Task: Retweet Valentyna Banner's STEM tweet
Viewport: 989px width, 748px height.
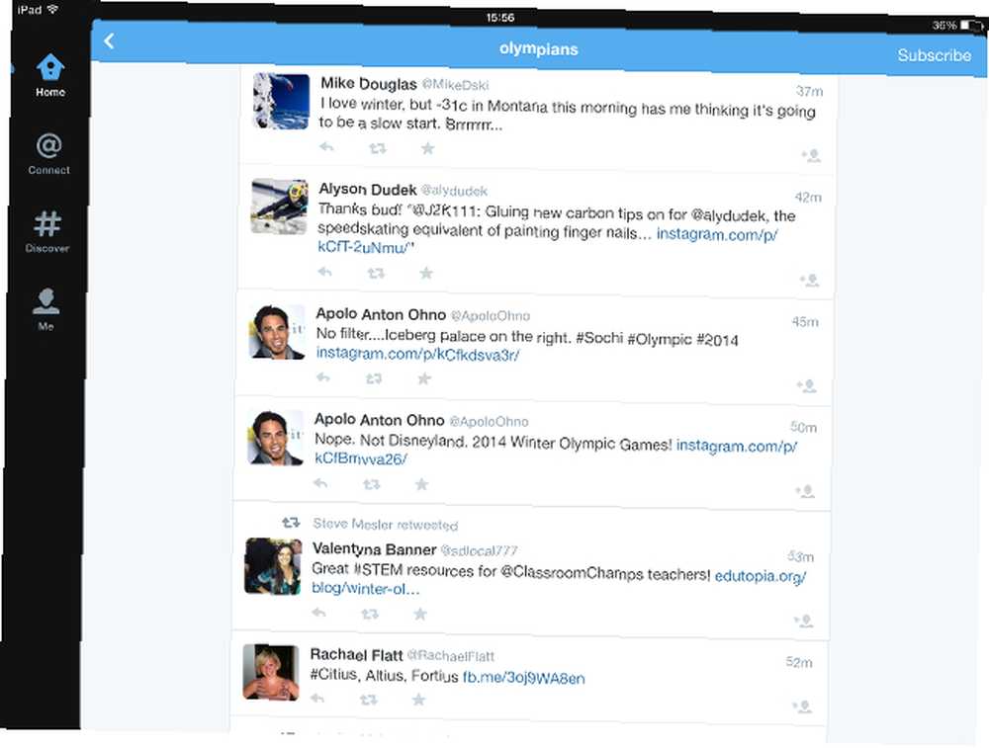Action: pyautogui.click(x=370, y=614)
